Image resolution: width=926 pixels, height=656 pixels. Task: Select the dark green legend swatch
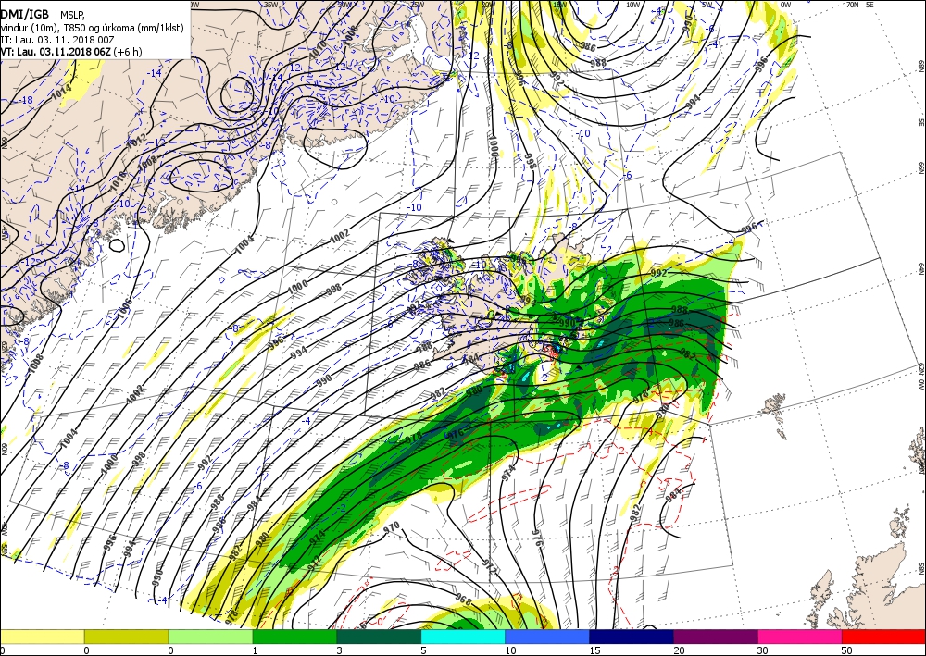click(379, 637)
